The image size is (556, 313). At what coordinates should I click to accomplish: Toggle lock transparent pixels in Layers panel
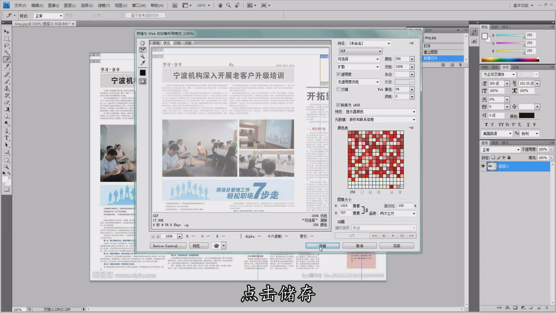click(x=493, y=158)
